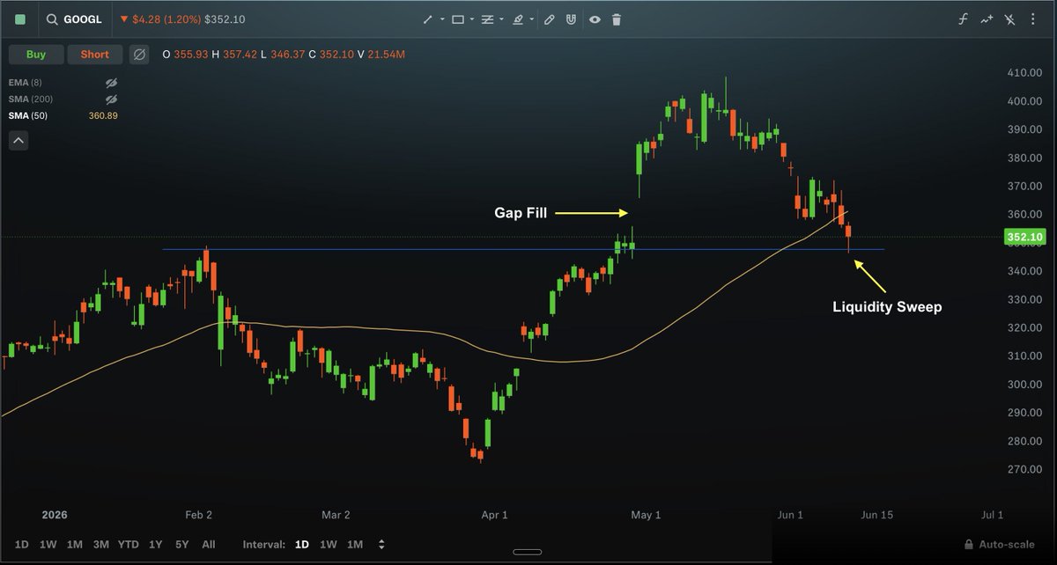Select the pencil annotation tool
Screen dimensions: 1057x565
(x=550, y=19)
